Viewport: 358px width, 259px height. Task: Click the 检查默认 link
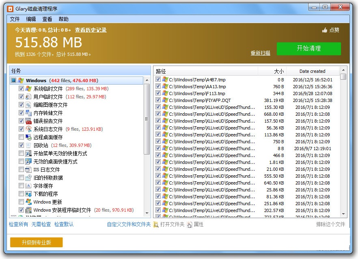click(64, 225)
